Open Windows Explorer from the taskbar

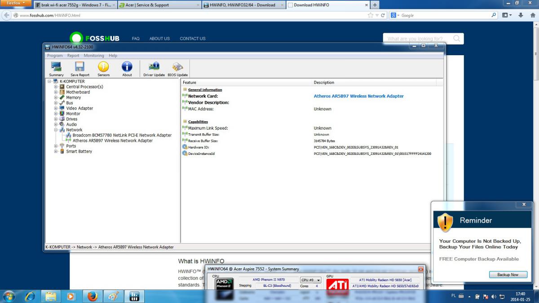(51, 296)
